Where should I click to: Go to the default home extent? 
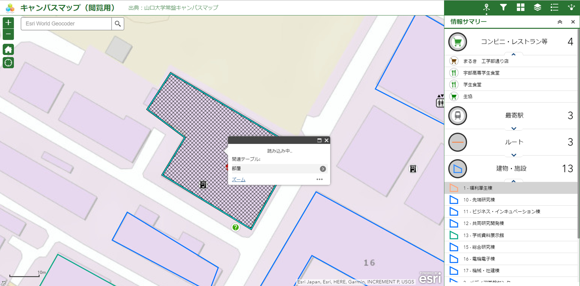(8, 49)
